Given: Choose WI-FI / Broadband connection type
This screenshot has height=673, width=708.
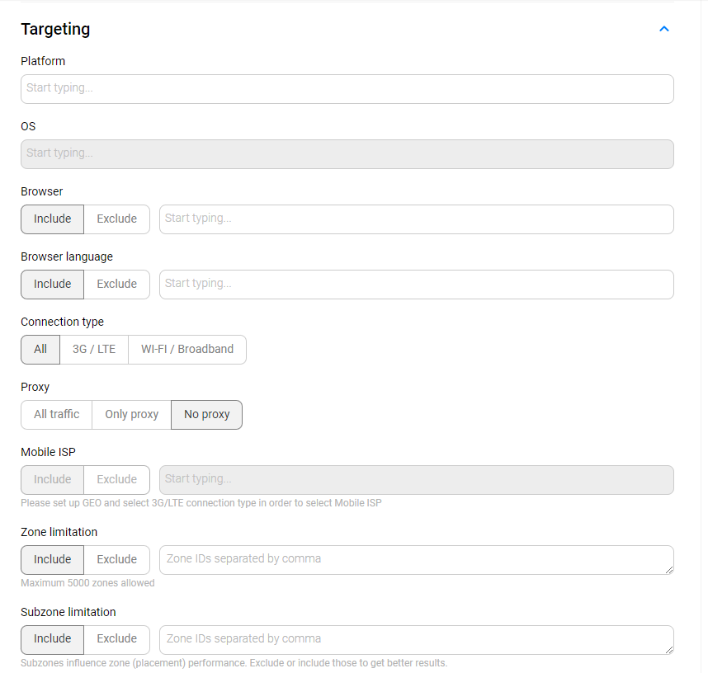Looking at the screenshot, I should [x=187, y=350].
